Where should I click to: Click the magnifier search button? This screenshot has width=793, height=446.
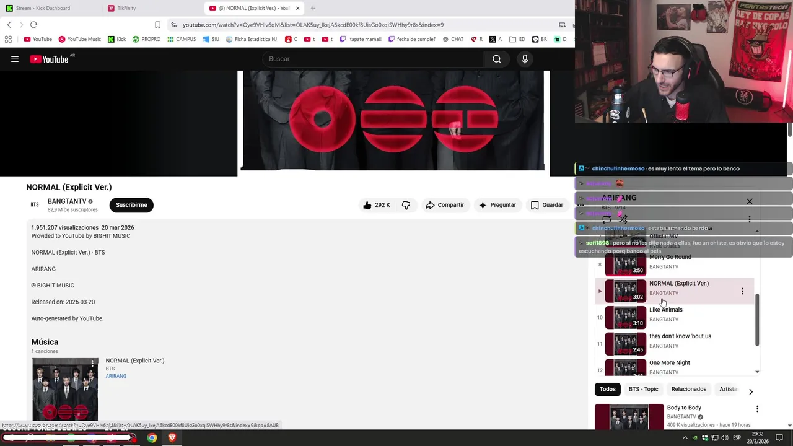[x=497, y=59]
